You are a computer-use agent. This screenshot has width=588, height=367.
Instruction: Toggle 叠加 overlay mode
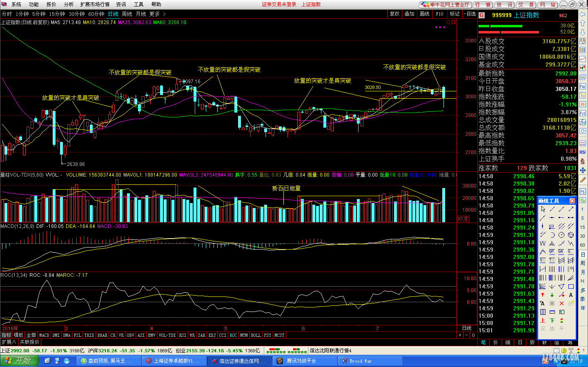click(x=410, y=14)
